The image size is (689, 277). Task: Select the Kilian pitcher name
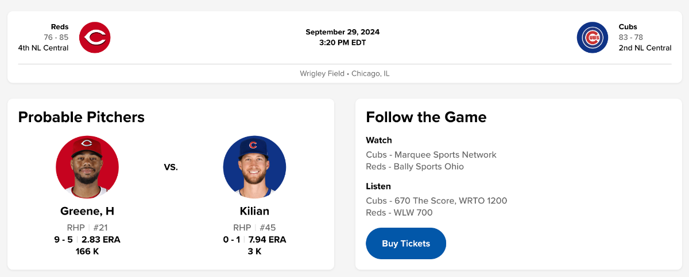(x=254, y=211)
